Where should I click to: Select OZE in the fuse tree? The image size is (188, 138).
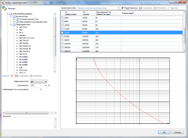pyautogui.click(x=21, y=68)
